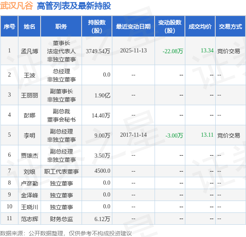Click the date 2017-11-14
The width and height of the screenshot is (246, 237).
(x=133, y=135)
